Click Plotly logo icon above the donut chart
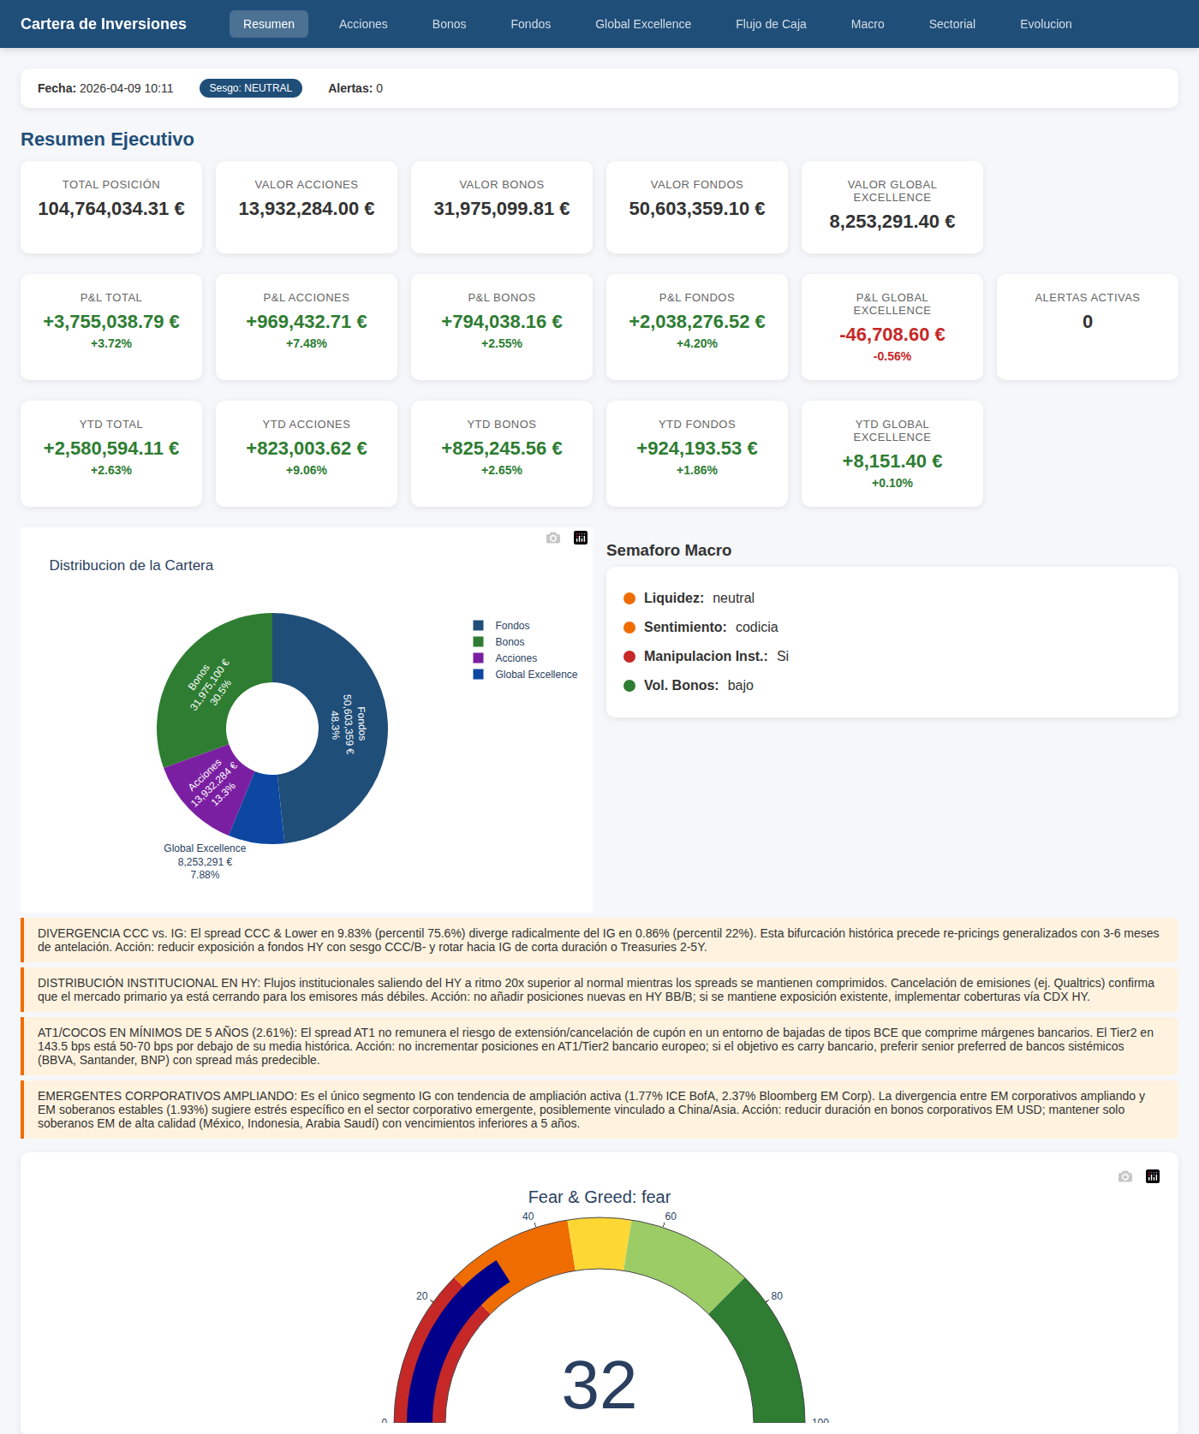The height and width of the screenshot is (1434, 1199). [581, 538]
